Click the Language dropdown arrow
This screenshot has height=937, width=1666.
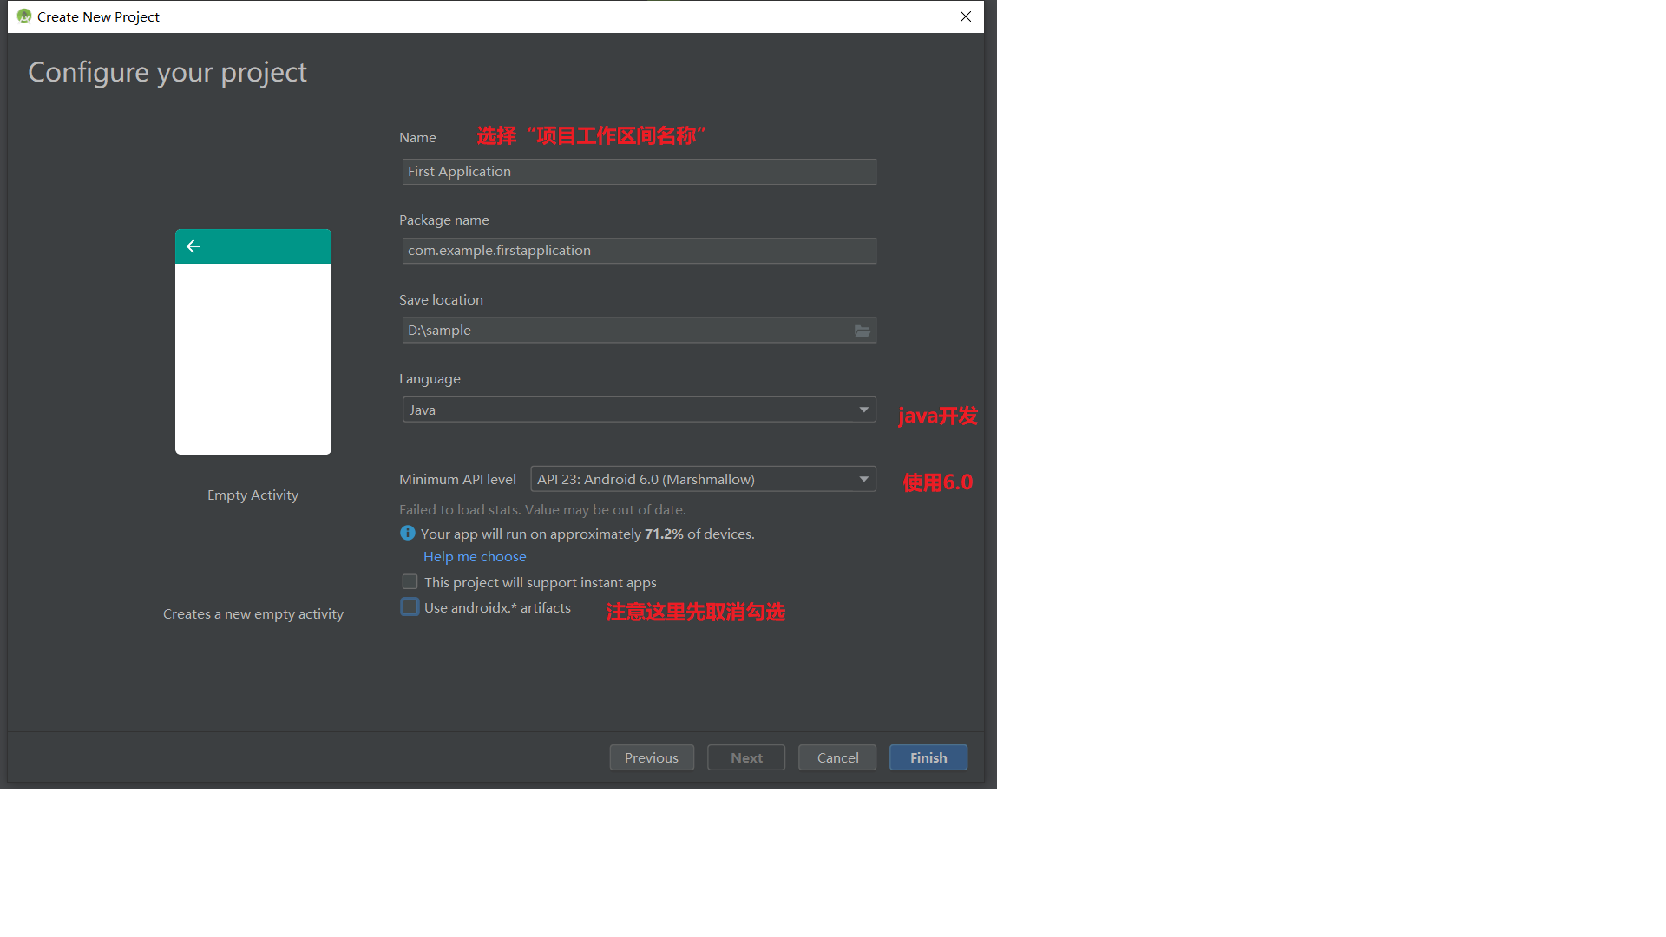coord(863,410)
